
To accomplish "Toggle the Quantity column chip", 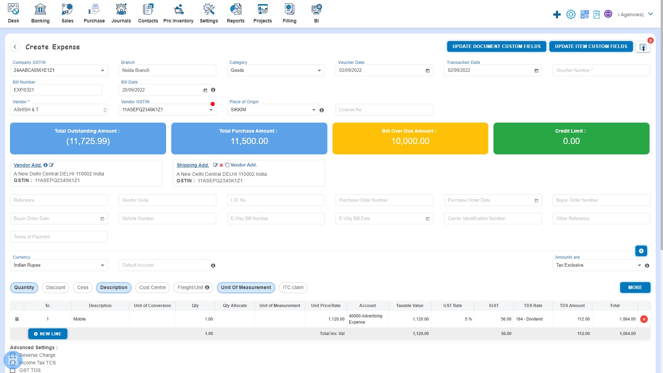I will pos(24,288).
